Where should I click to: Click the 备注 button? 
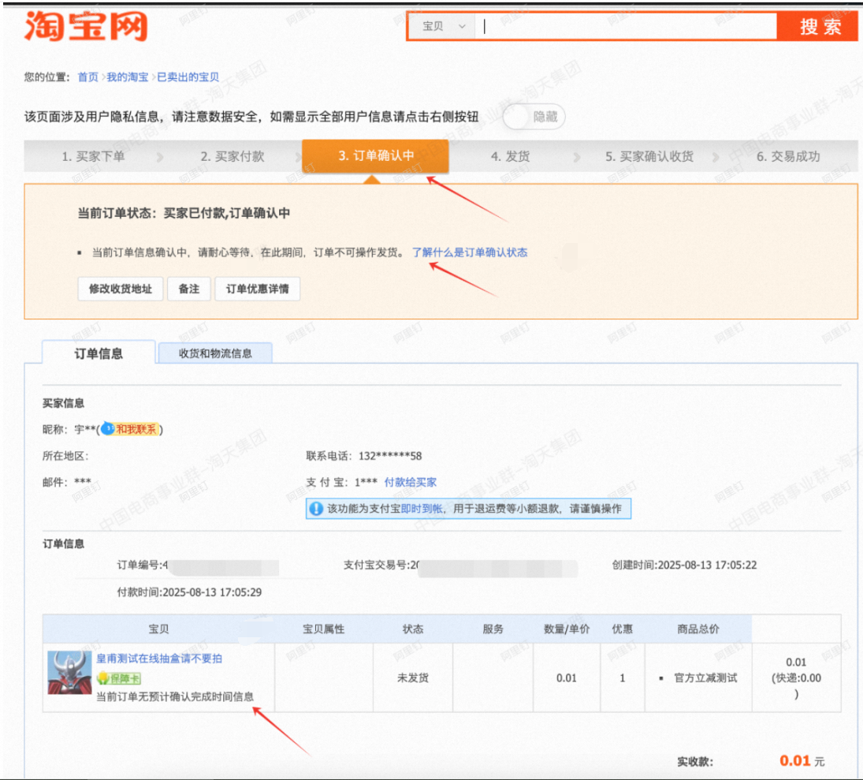[189, 289]
